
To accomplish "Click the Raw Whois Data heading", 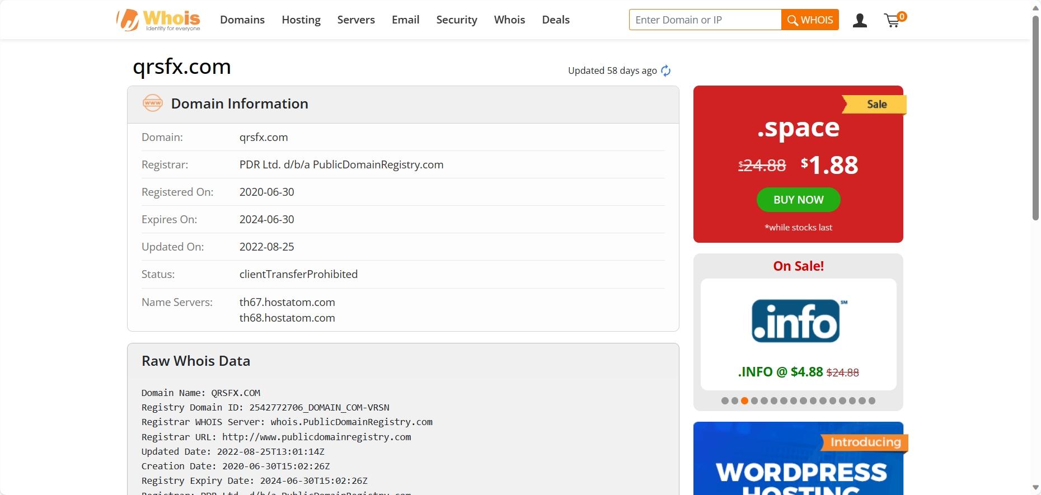I will pos(196,361).
